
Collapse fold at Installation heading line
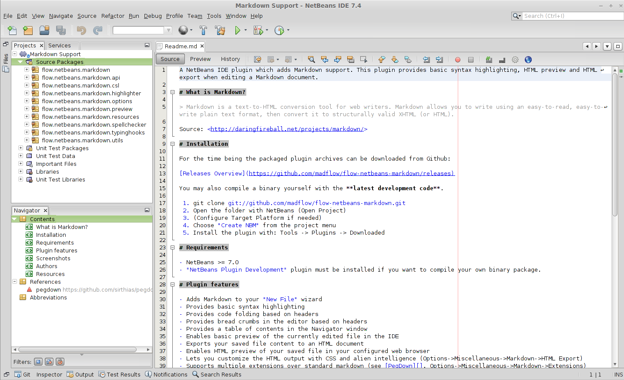point(172,144)
